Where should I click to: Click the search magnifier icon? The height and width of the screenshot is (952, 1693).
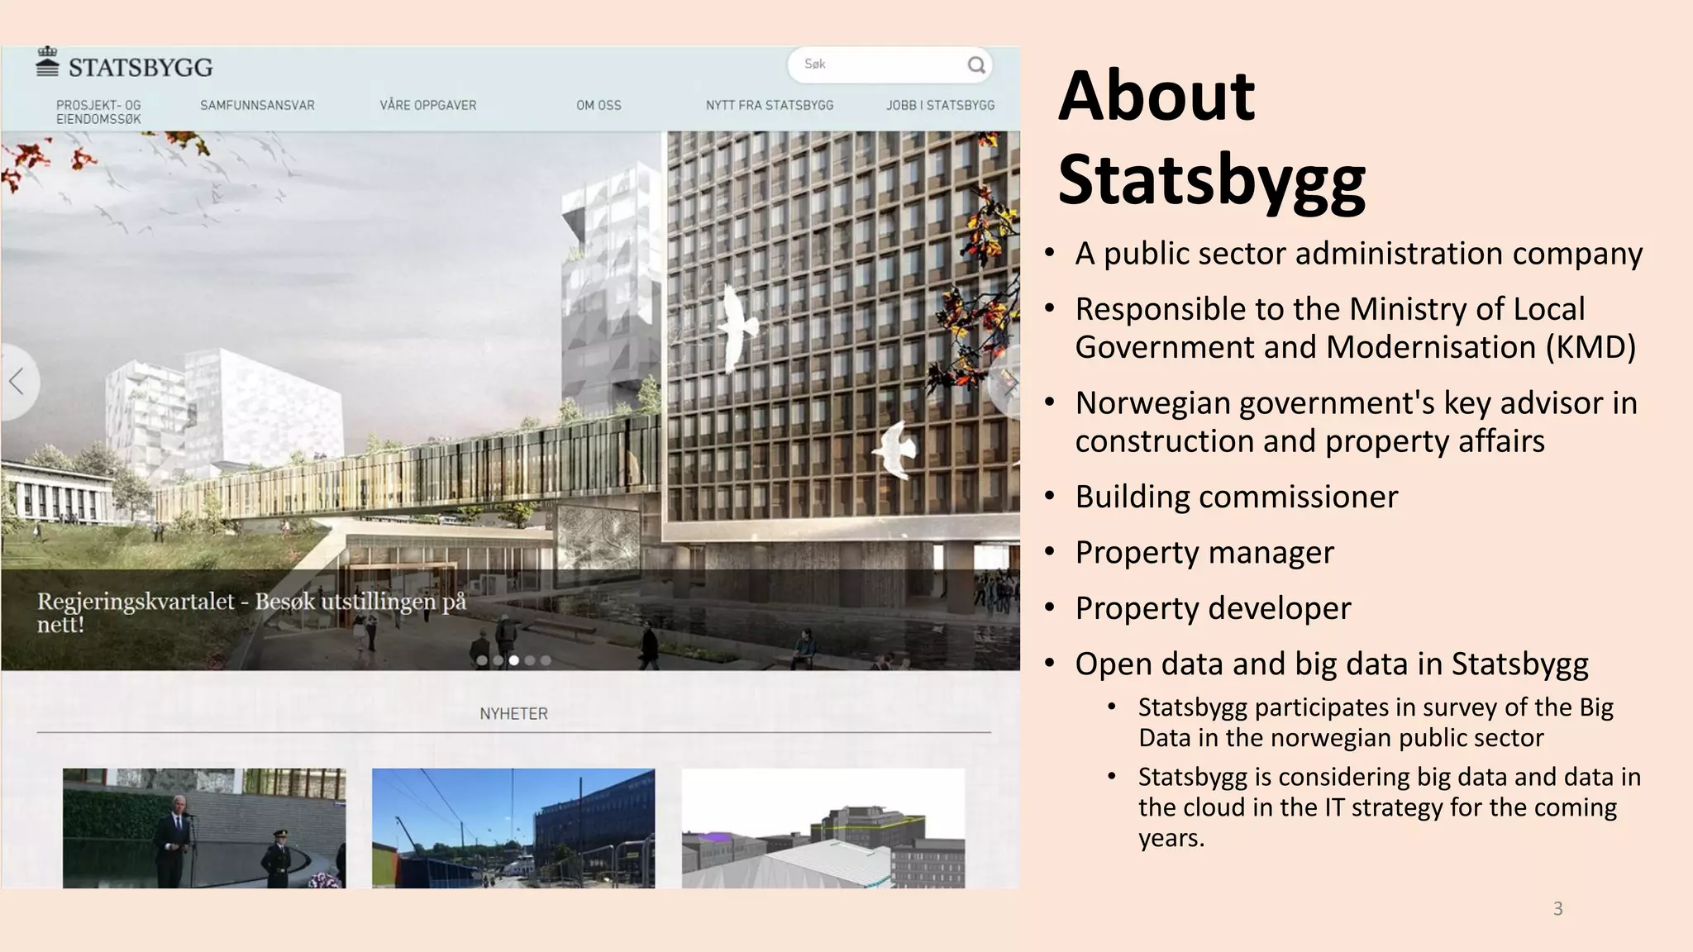tap(976, 64)
